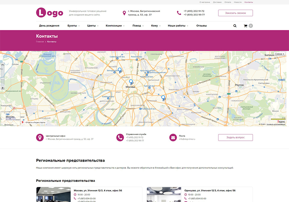Expand the Цветы menu
The height and width of the screenshot is (202, 289).
pyautogui.click(x=93, y=26)
